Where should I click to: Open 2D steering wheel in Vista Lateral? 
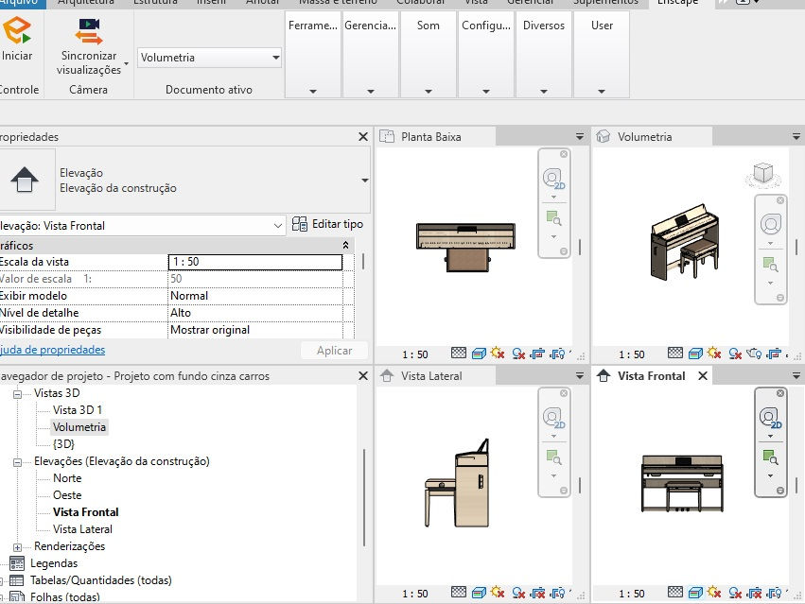553,418
